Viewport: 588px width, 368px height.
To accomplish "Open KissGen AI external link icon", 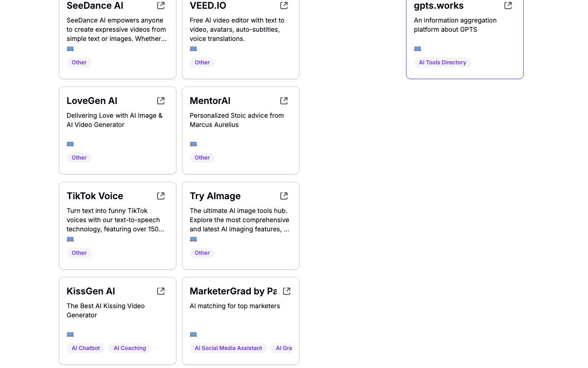I will coord(161,291).
